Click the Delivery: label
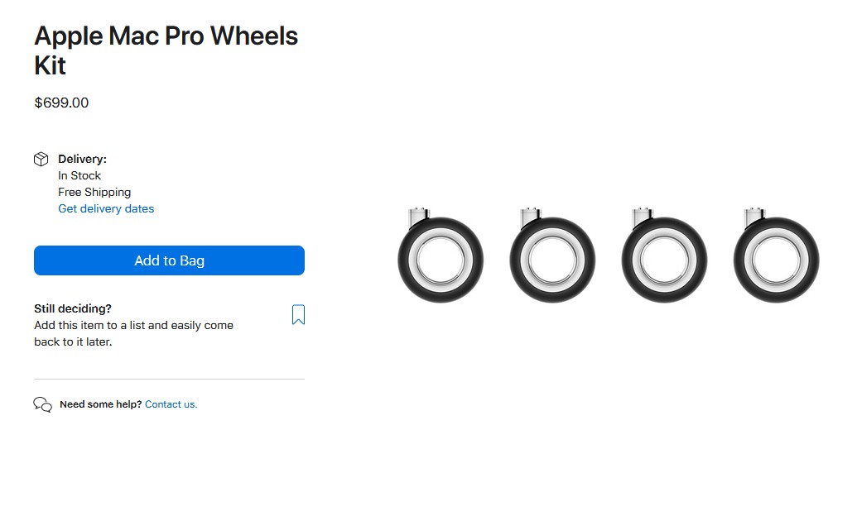Viewport: 857px width, 511px height. point(82,160)
